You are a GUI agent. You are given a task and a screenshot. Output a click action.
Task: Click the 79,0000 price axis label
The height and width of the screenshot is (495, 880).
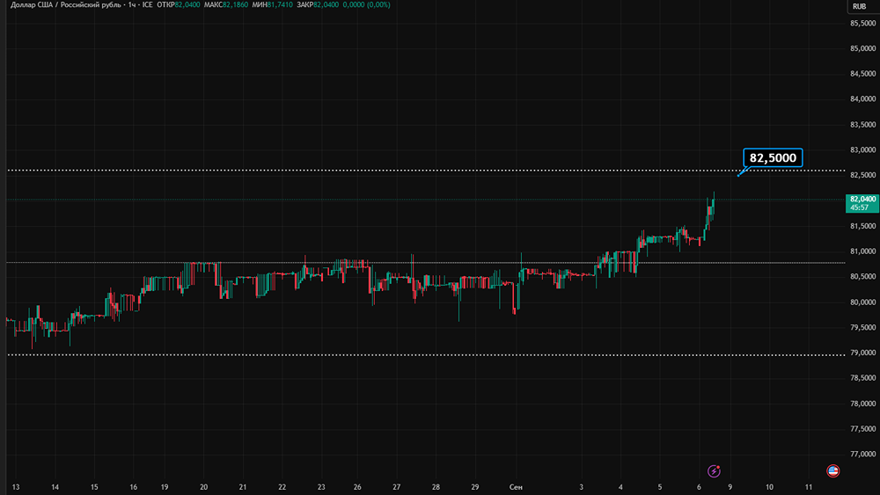(862, 353)
